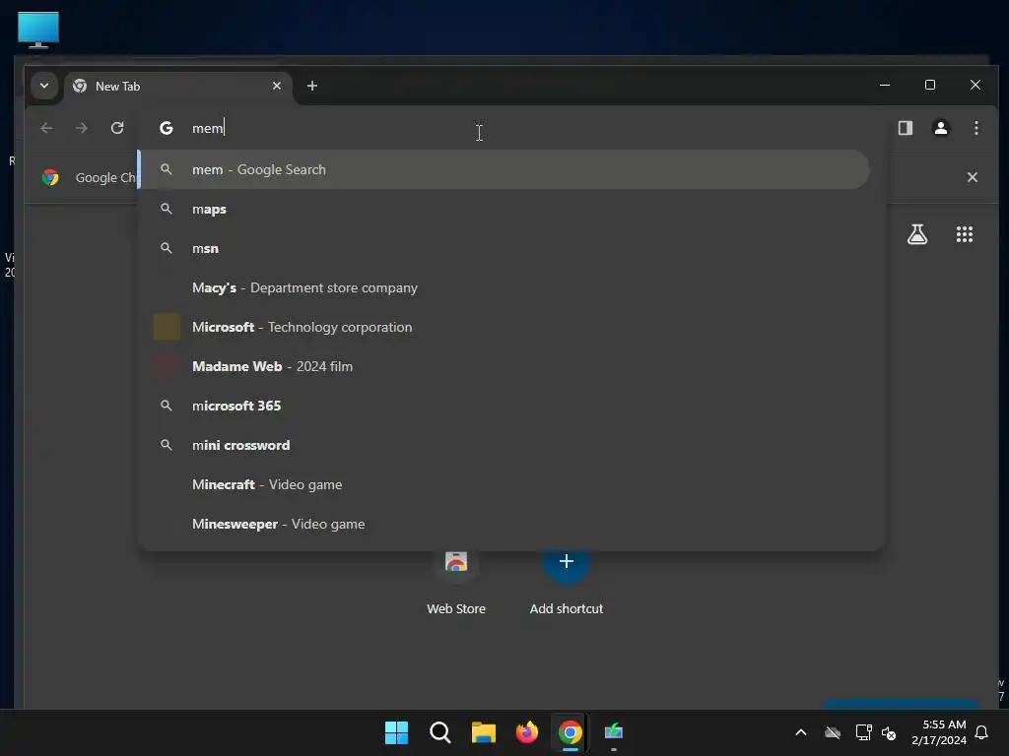Click the Add shortcut button

567,581
